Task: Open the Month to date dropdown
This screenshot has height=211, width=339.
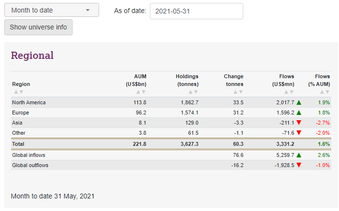Action: pos(51,10)
